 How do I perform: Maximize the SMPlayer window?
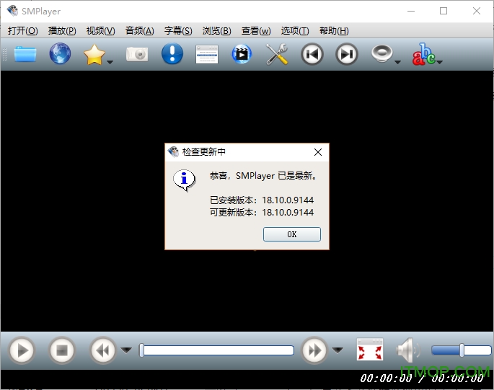pyautogui.click(x=444, y=11)
